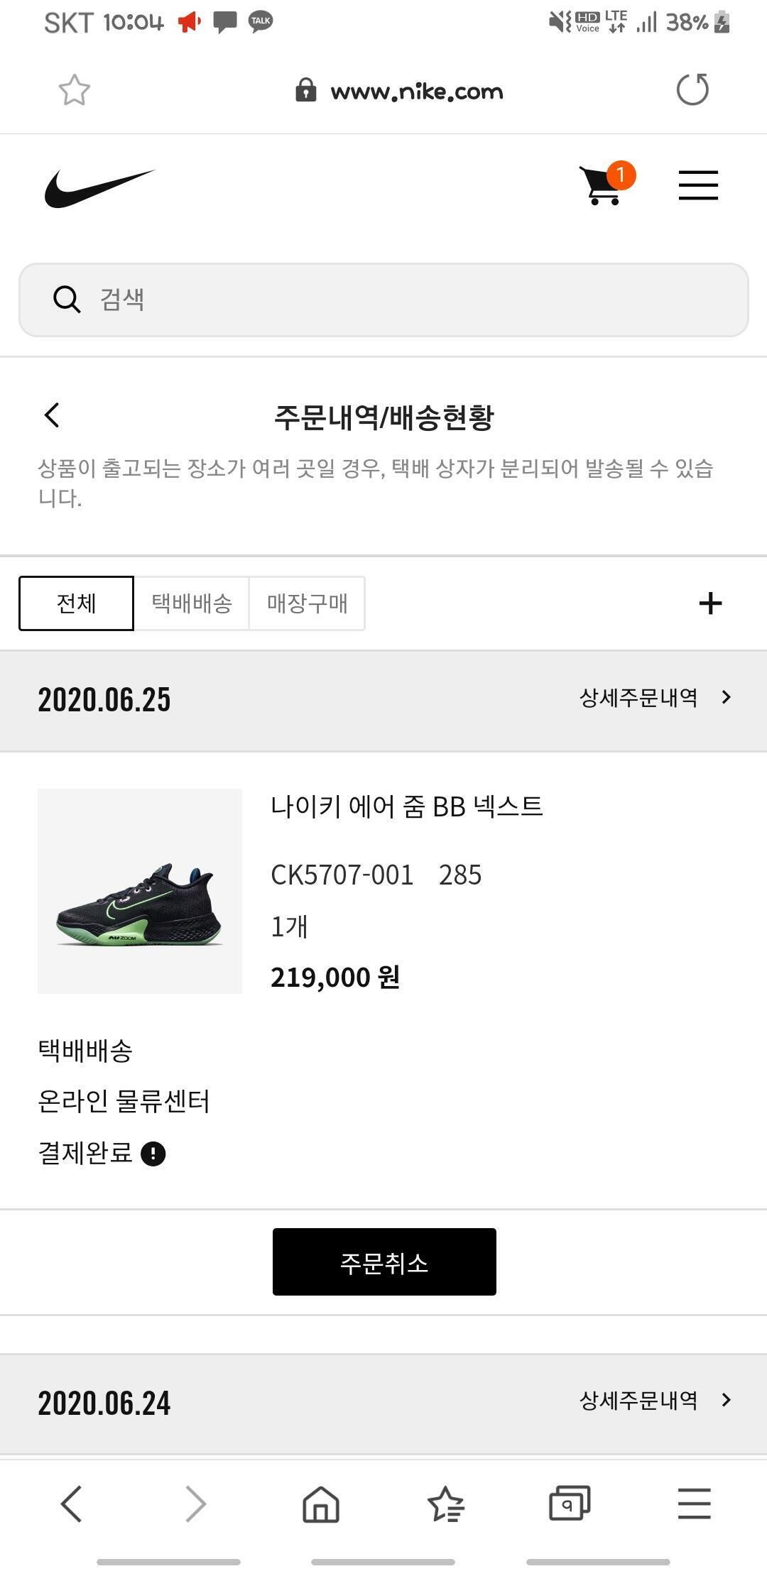Tap the 결제완료 info icon

[x=153, y=1154]
